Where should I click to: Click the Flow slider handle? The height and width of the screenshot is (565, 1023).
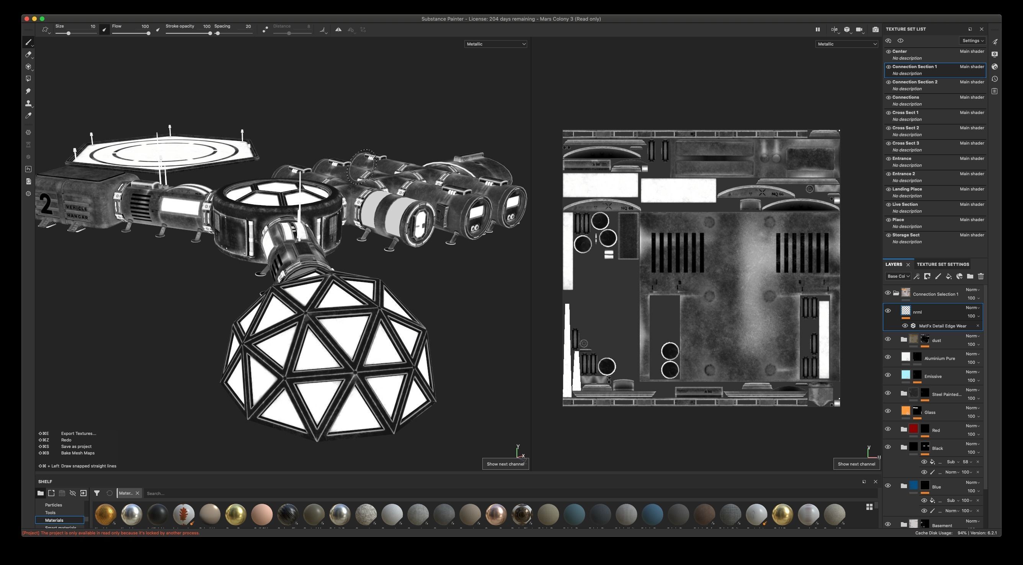coord(148,33)
